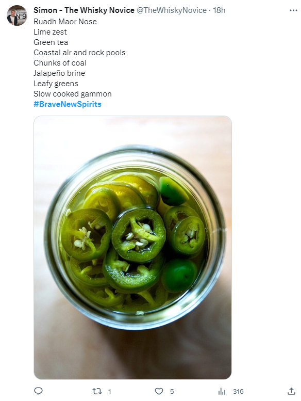Click the #BraveNewSpirits hashtag link

click(68, 104)
